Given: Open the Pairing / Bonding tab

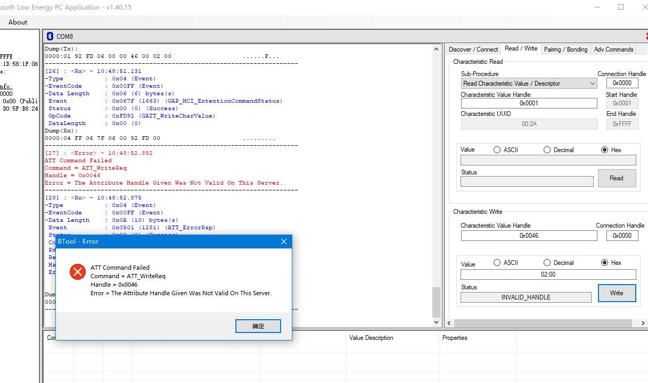Looking at the screenshot, I should 565,49.
